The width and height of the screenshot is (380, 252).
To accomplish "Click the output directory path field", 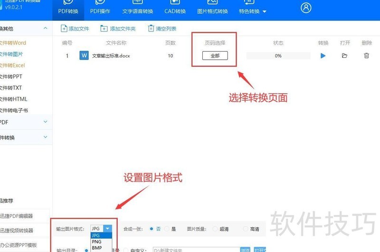I will click(197, 250).
